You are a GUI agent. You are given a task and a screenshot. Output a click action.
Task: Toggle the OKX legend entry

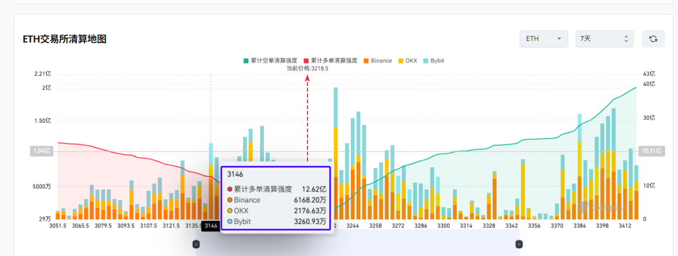pyautogui.click(x=407, y=61)
